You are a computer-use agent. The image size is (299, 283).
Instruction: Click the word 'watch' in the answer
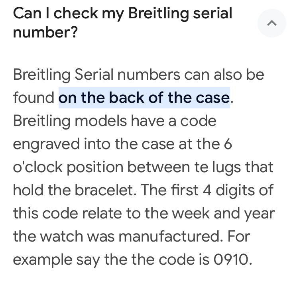(x=62, y=236)
